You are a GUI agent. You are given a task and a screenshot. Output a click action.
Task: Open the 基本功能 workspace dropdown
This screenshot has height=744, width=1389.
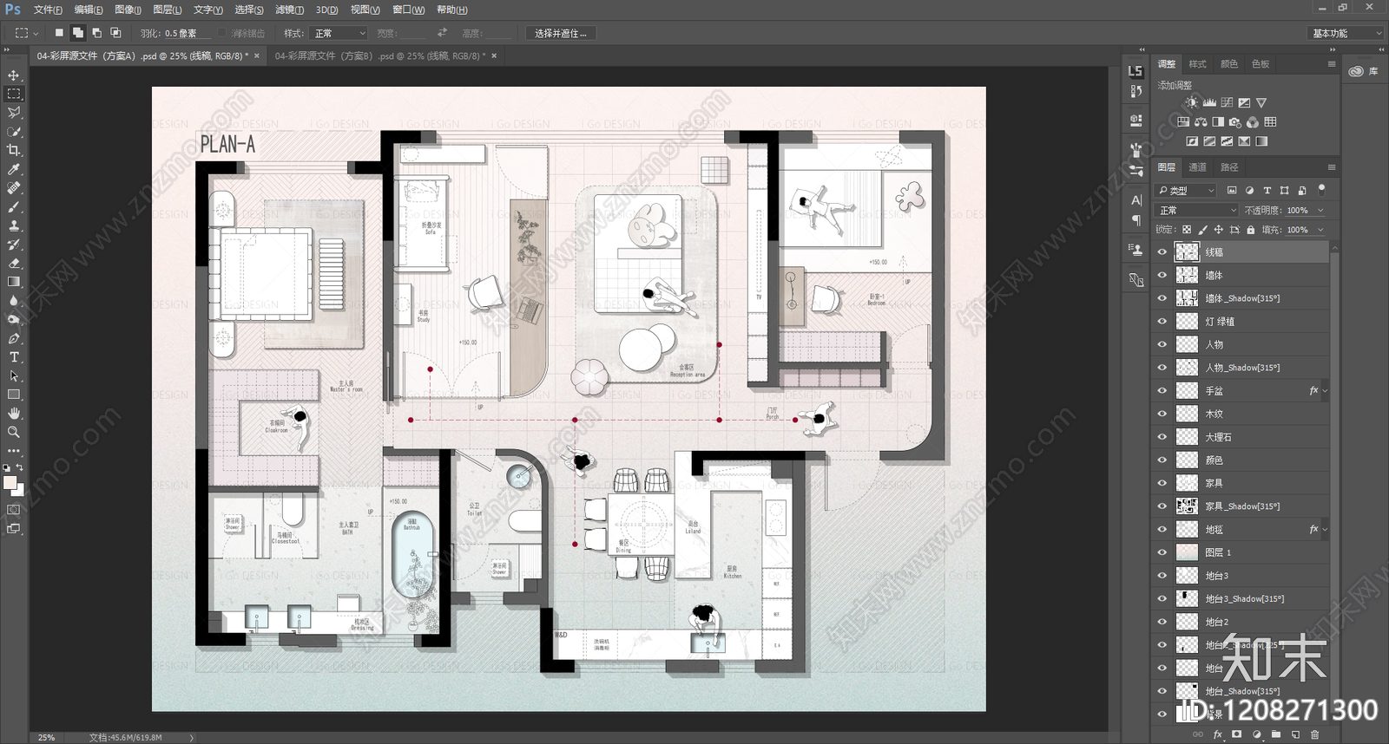point(1345,33)
